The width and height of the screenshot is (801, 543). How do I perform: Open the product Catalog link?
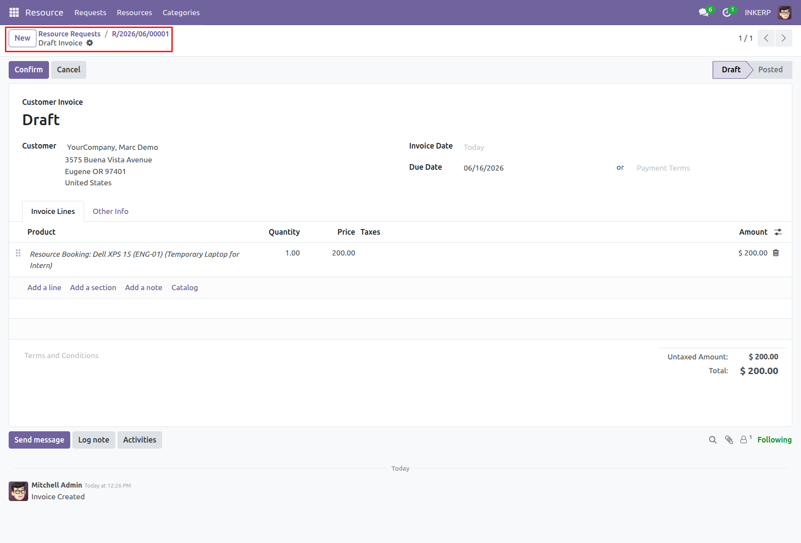(185, 288)
